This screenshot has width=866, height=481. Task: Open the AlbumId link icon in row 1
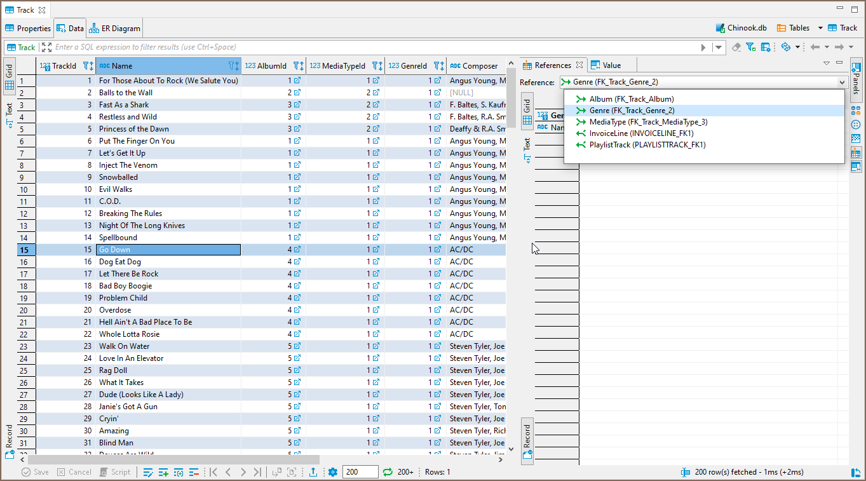297,81
